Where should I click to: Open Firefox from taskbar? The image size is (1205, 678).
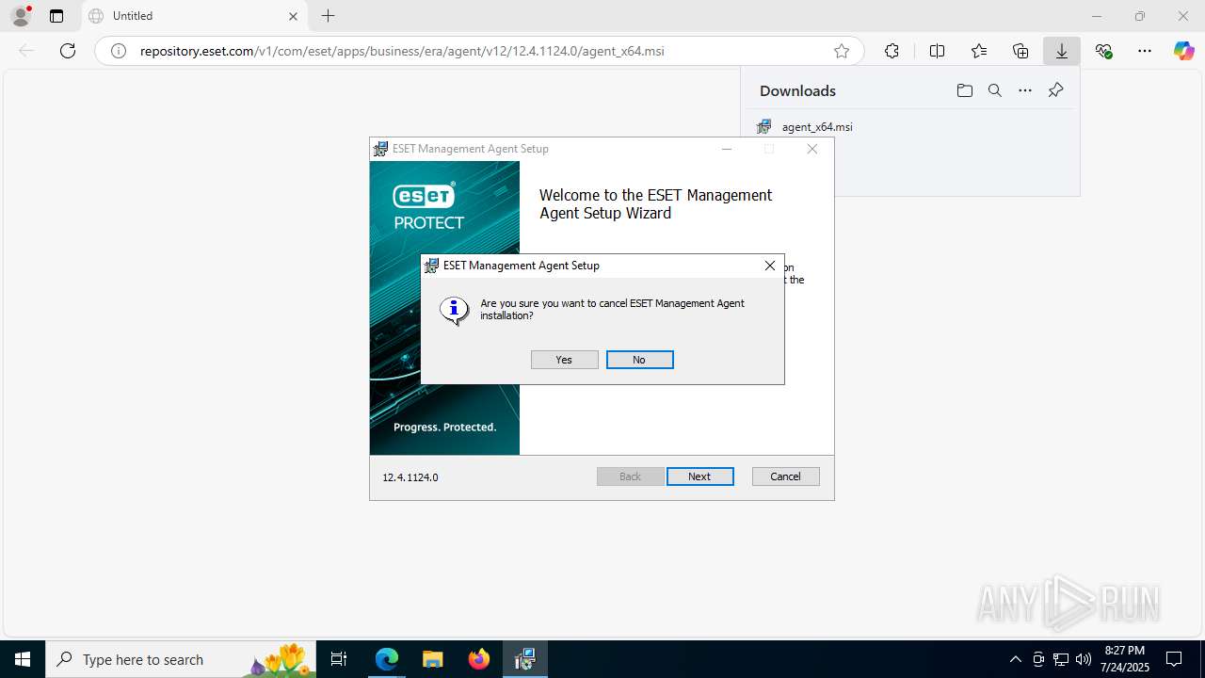click(x=479, y=659)
